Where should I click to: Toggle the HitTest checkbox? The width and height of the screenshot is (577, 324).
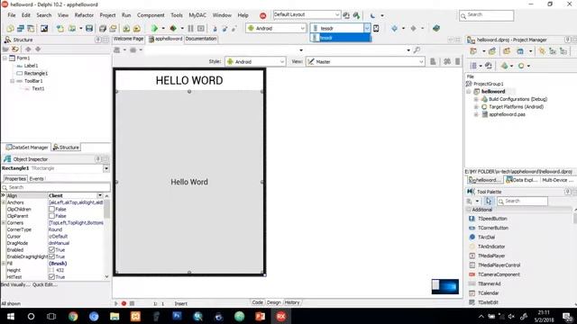pos(51,277)
